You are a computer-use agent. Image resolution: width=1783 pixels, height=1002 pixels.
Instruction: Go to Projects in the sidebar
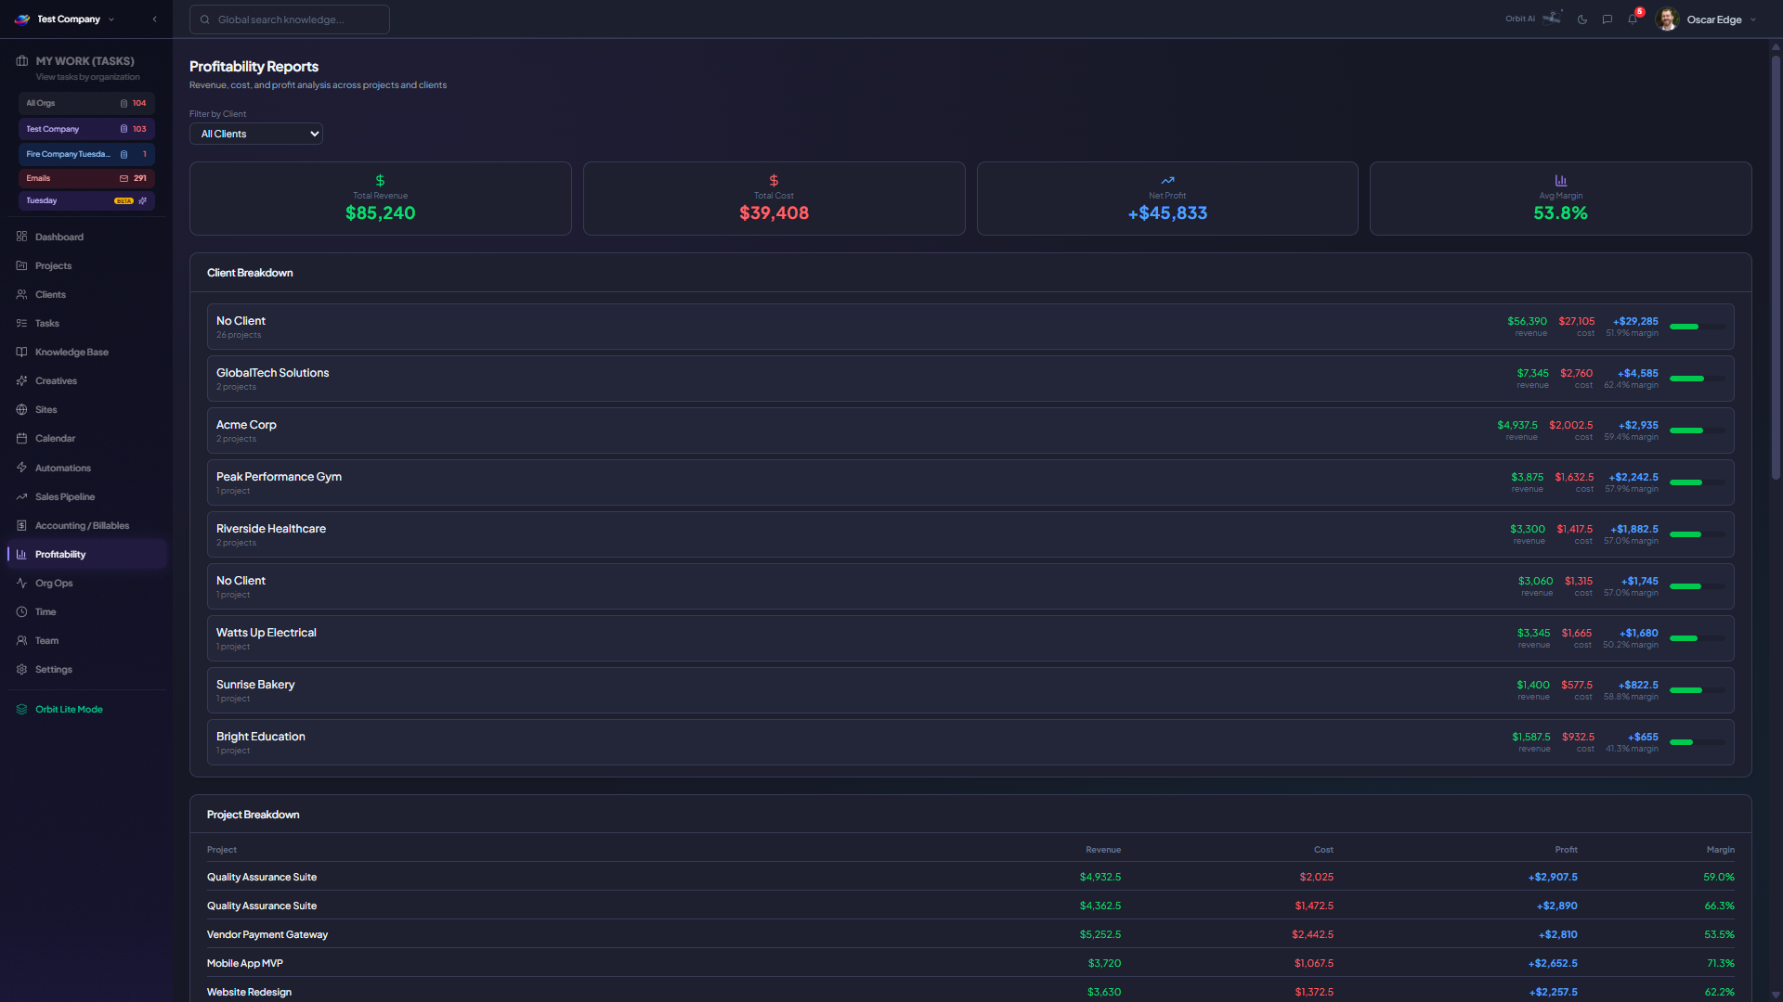(x=86, y=266)
